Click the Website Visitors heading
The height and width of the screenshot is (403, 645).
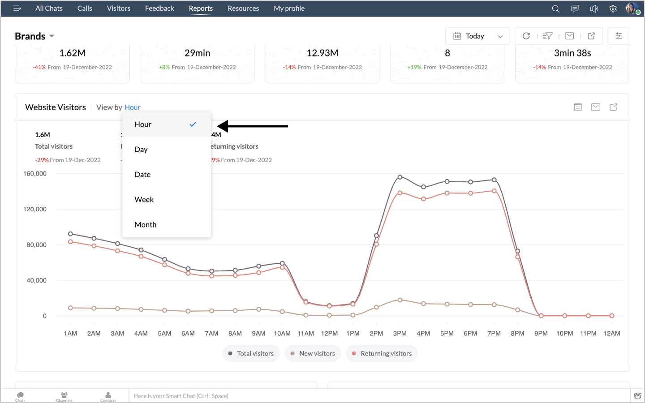[x=56, y=107]
